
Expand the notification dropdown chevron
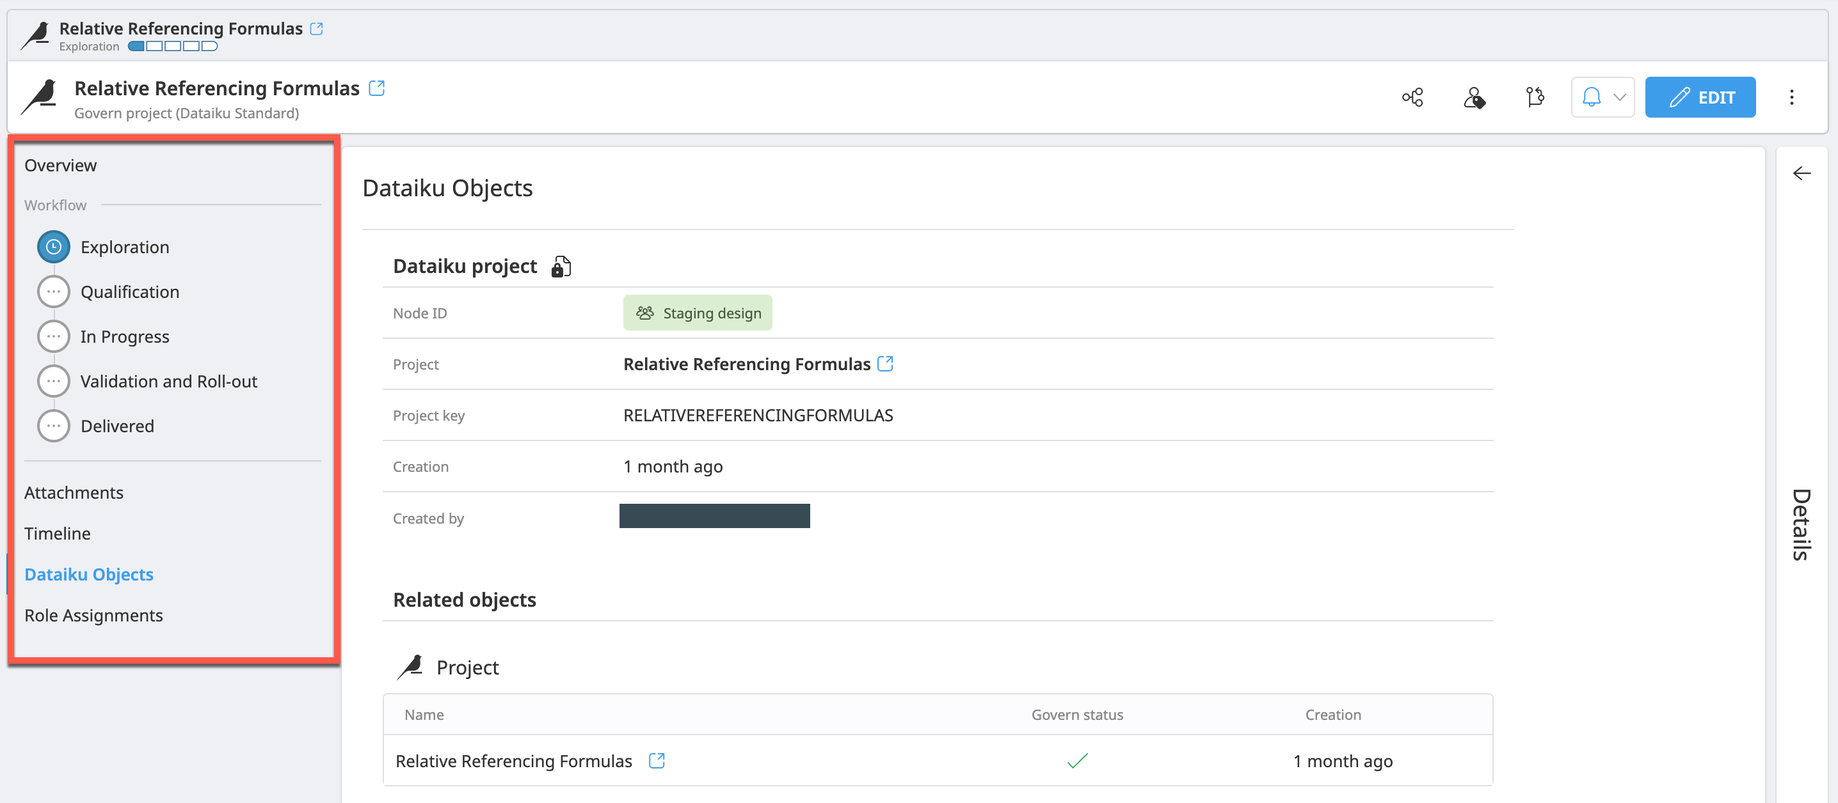point(1620,98)
